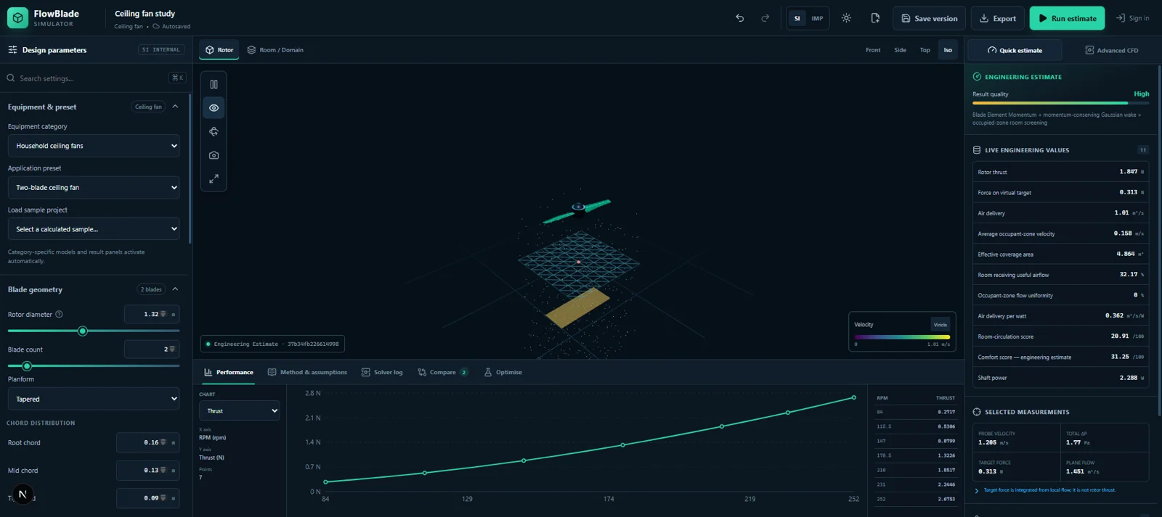The width and height of the screenshot is (1162, 517).
Task: Set viewport to Top view
Action: [x=925, y=50]
